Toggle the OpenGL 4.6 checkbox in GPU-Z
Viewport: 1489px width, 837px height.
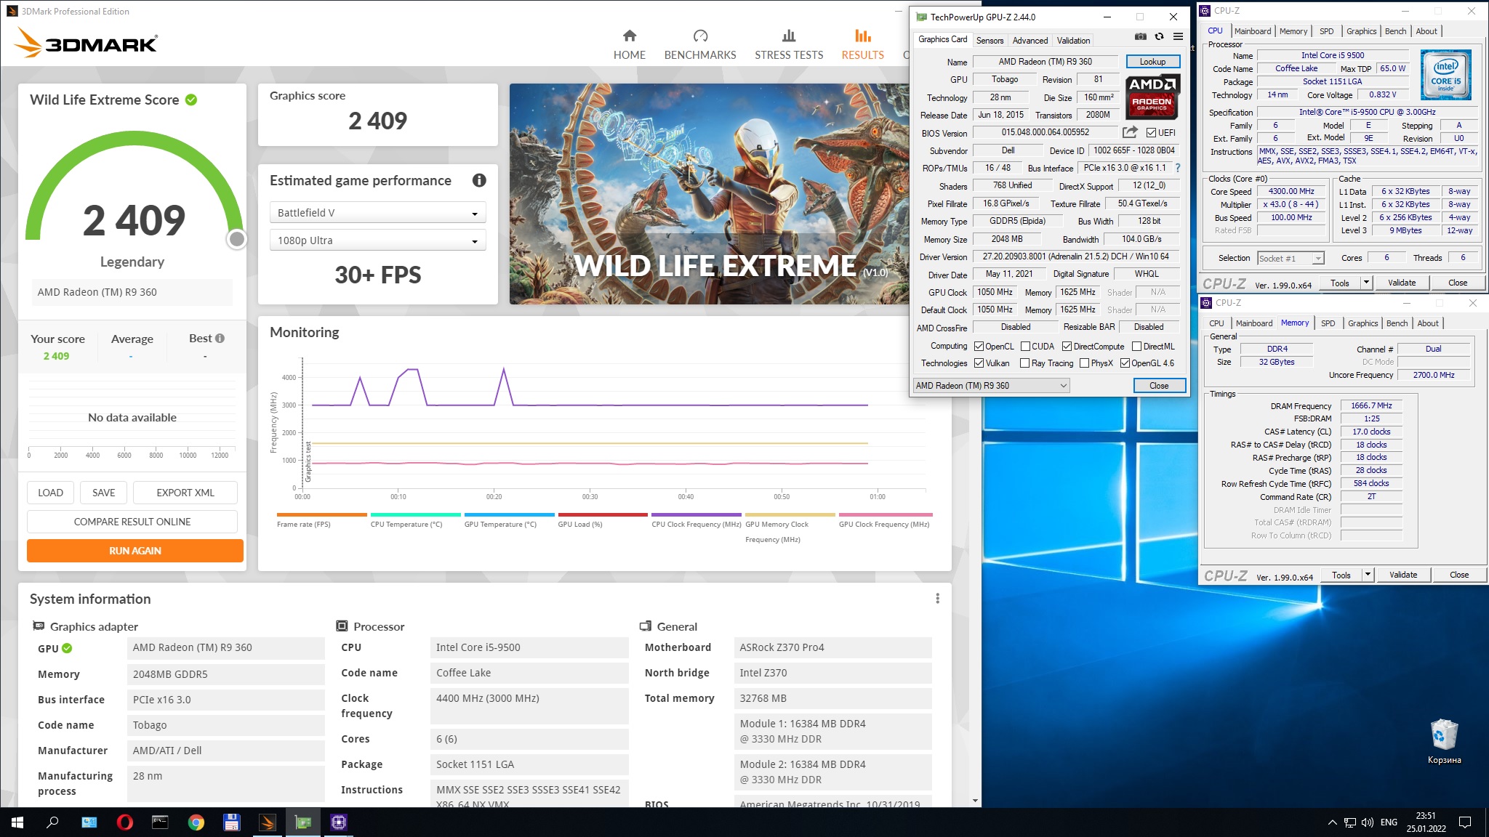tap(1125, 363)
